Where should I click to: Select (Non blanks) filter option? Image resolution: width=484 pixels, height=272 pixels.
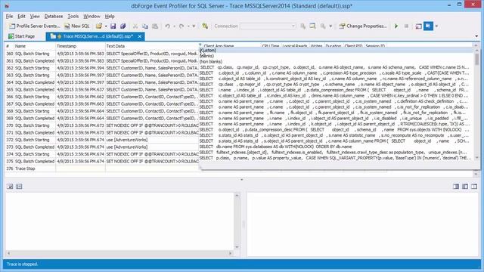point(335,62)
